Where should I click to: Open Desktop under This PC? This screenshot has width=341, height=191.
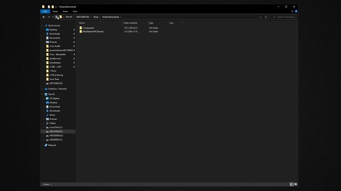pyautogui.click(x=53, y=102)
